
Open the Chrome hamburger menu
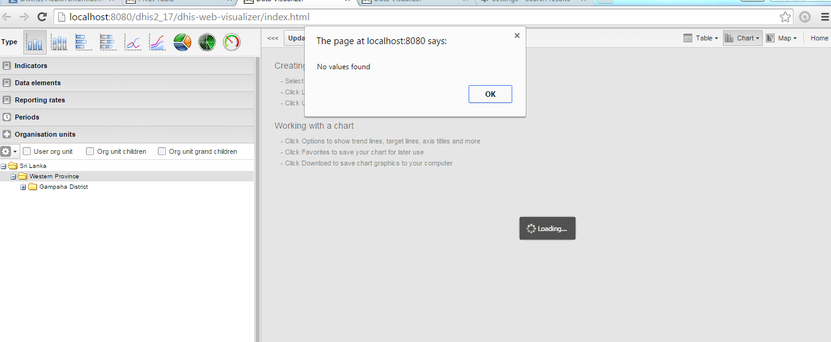(x=824, y=17)
